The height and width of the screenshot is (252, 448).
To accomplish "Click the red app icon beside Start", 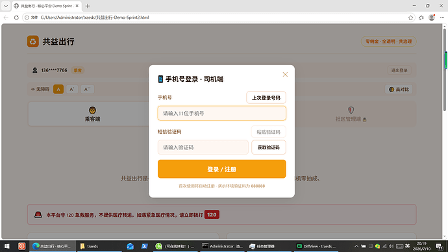I will click(21, 246).
